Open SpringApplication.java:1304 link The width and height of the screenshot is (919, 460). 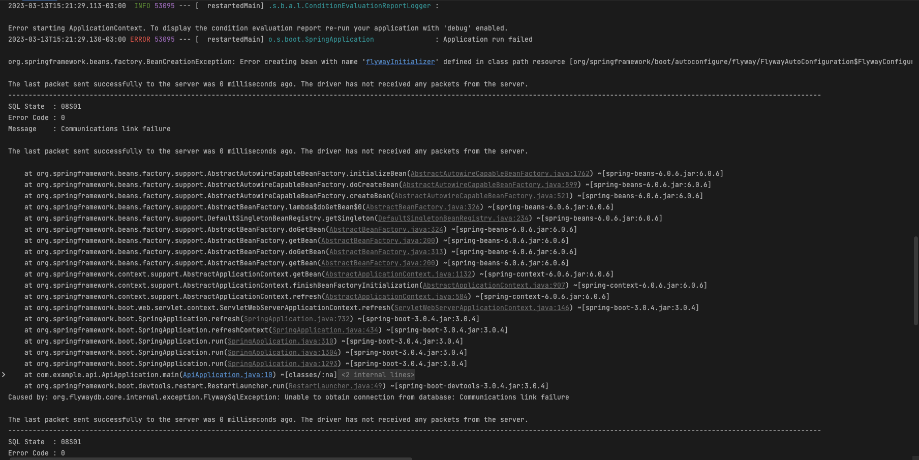click(x=283, y=352)
